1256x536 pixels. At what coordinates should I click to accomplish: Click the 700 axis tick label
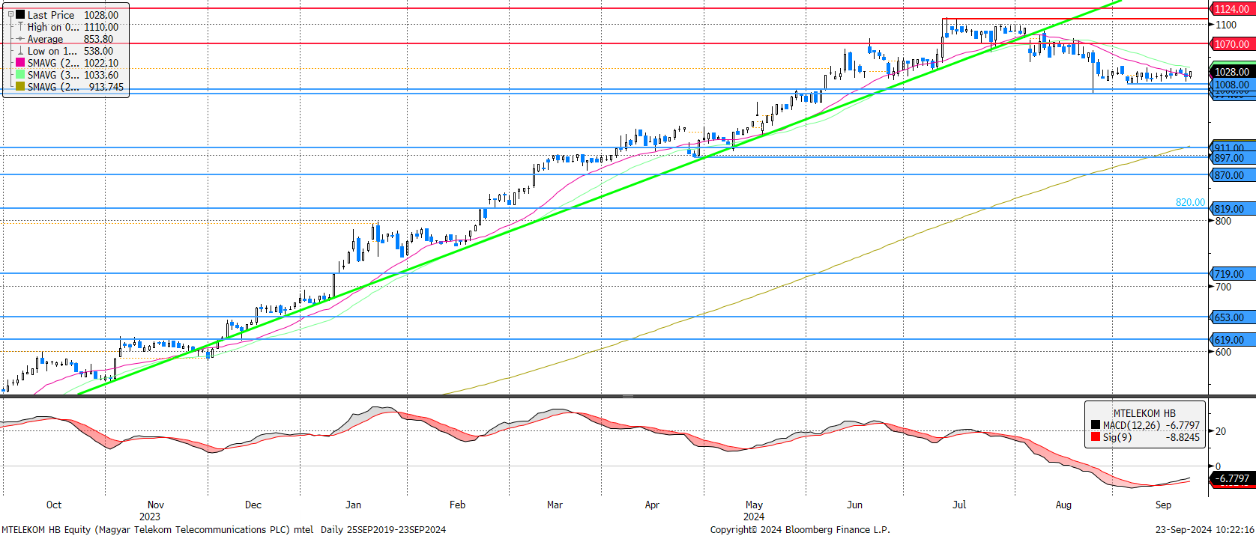[1223, 287]
